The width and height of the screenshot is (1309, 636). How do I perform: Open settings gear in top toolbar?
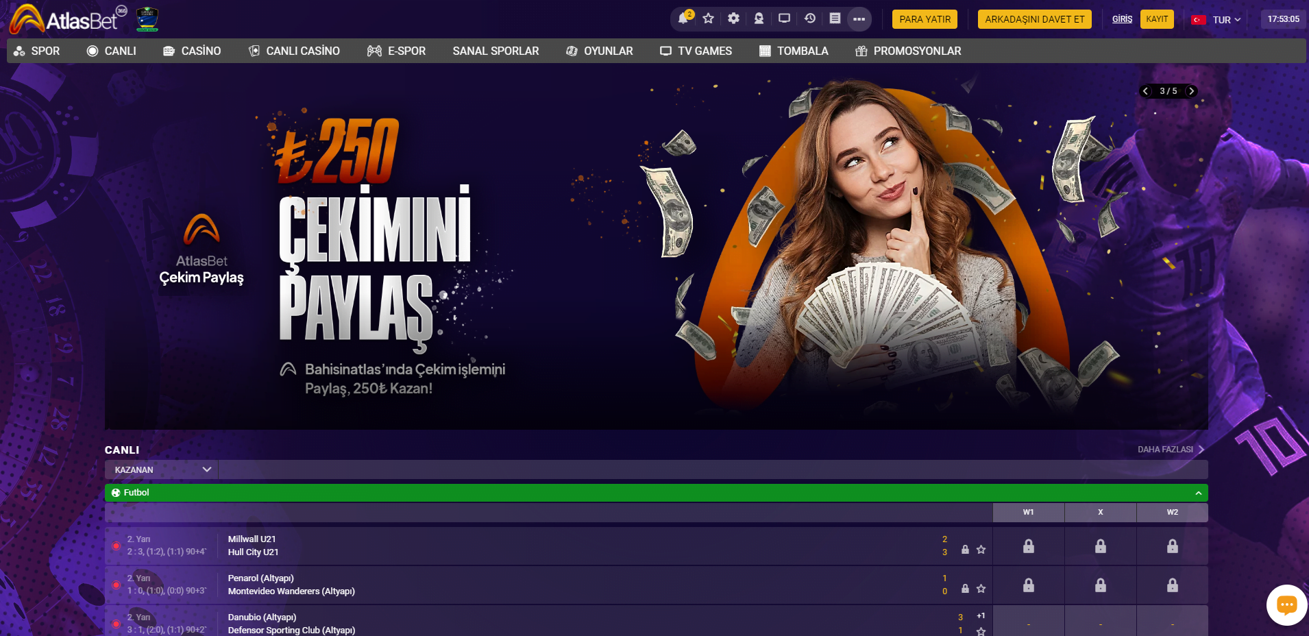click(x=734, y=19)
